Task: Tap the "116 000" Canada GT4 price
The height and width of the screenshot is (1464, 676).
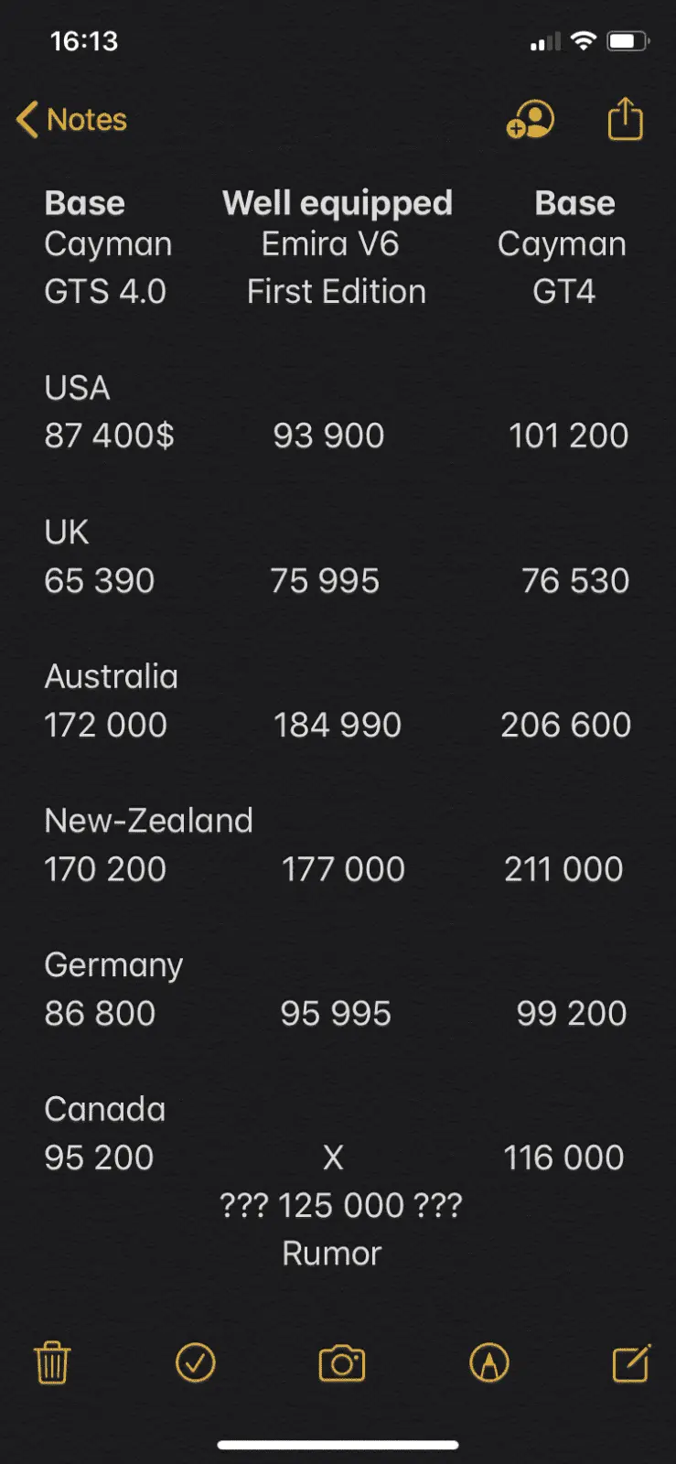Action: (563, 1158)
